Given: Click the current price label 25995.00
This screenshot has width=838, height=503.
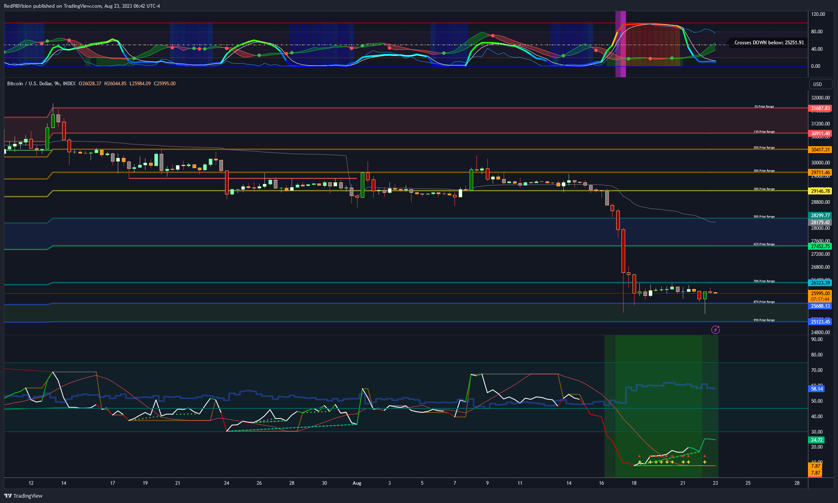Looking at the screenshot, I should pos(820,293).
